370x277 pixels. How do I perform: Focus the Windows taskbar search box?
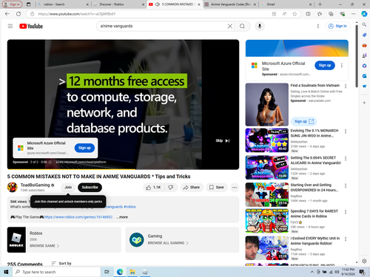(56, 272)
